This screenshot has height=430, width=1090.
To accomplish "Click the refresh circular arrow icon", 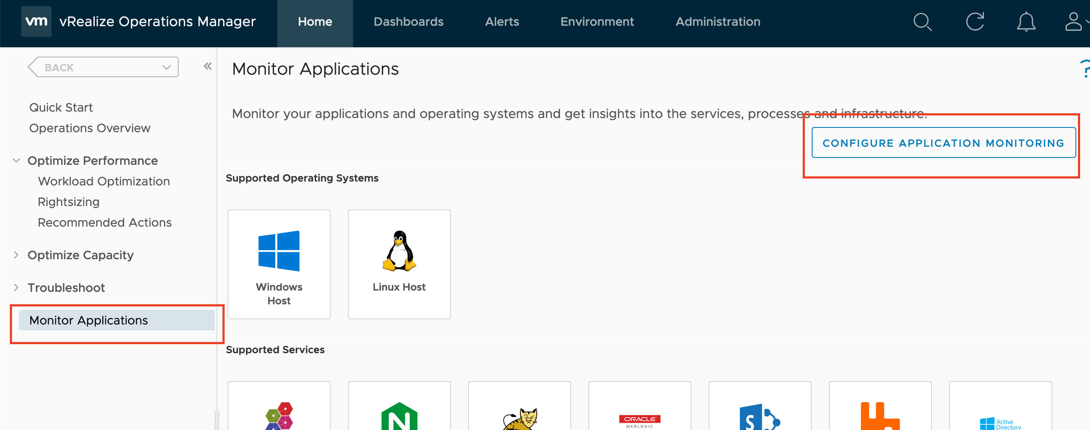I will tap(975, 22).
